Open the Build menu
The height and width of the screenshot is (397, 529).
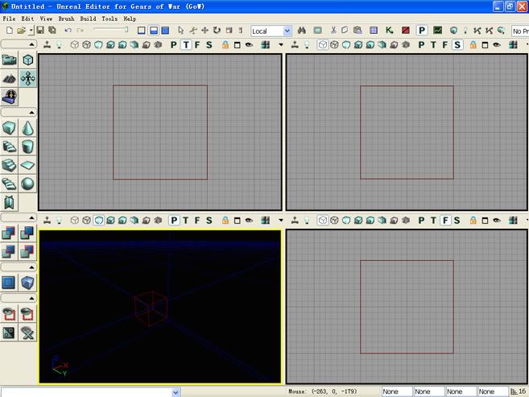tap(88, 18)
